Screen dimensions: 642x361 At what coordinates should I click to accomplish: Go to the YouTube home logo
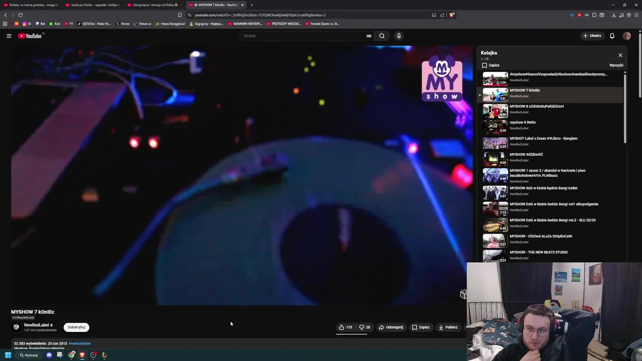tap(31, 36)
